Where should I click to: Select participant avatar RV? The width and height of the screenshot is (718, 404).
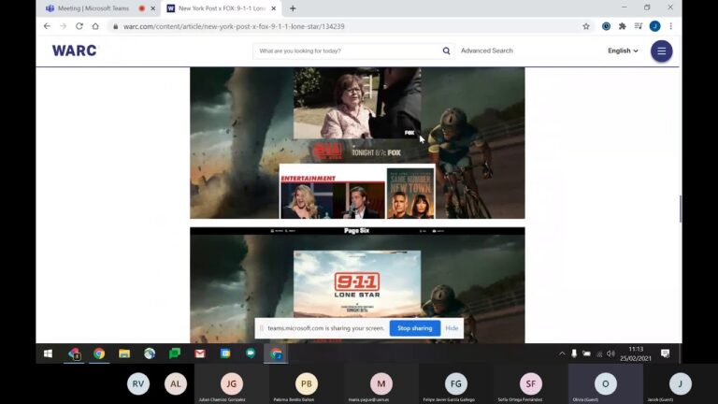coord(138,383)
